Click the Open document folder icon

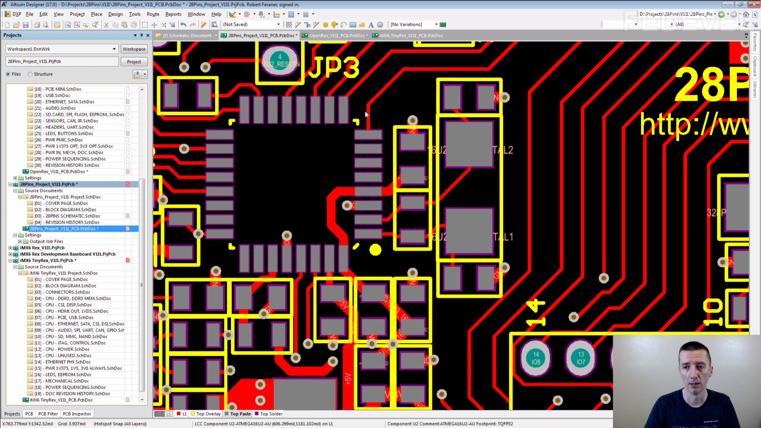16,25
